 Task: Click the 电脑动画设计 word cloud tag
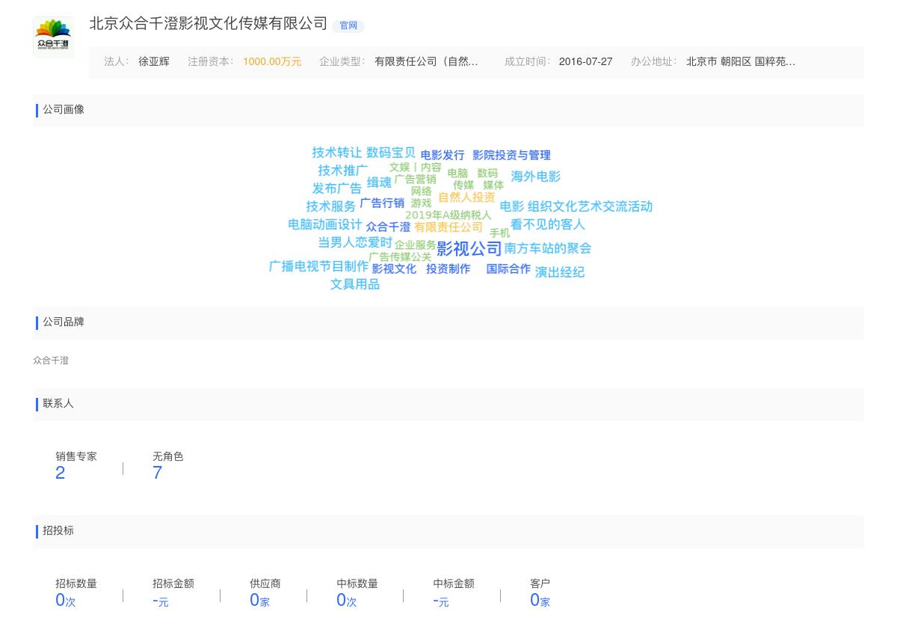coord(324,224)
